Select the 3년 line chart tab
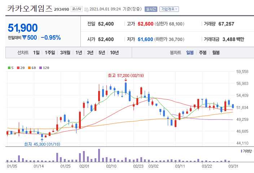Screen dimensions: 254x173 pos(90,53)
